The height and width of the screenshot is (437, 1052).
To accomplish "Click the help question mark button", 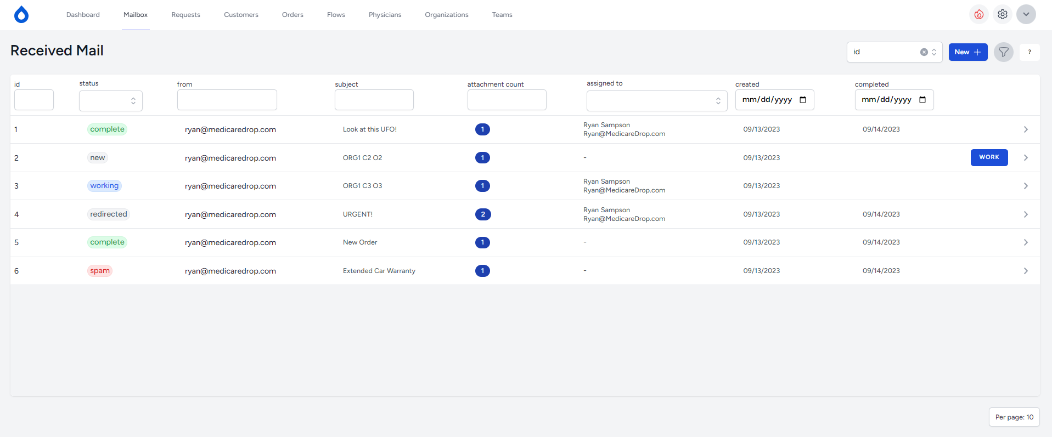I will [x=1029, y=52].
